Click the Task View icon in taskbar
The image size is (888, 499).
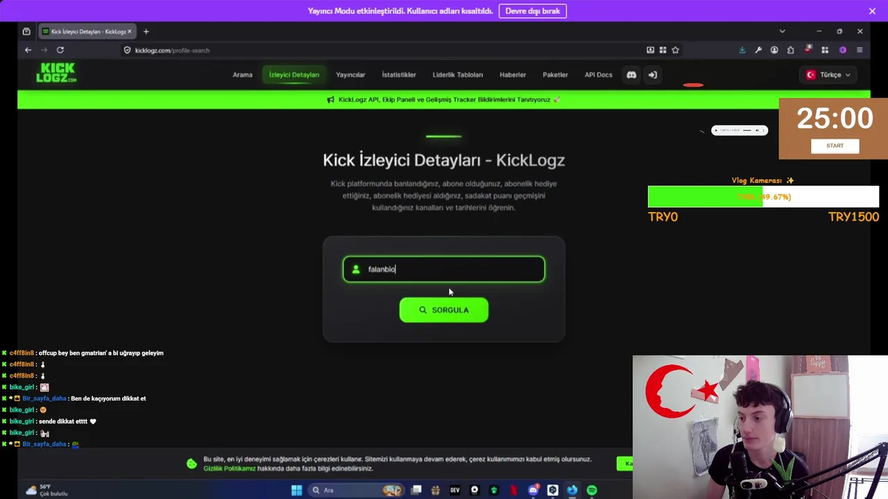tap(416, 490)
